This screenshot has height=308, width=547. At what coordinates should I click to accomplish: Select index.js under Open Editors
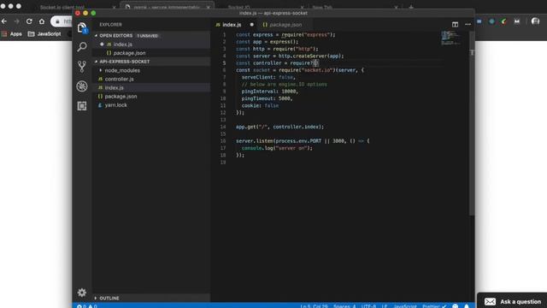coord(151,44)
